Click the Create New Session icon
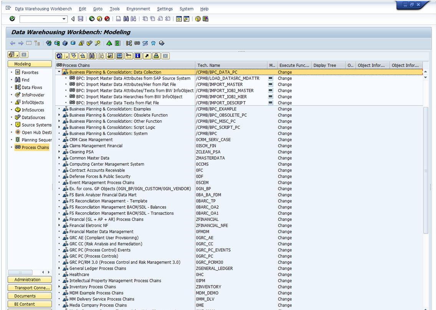Image resolution: width=436 pixels, height=310 pixels. [179, 19]
